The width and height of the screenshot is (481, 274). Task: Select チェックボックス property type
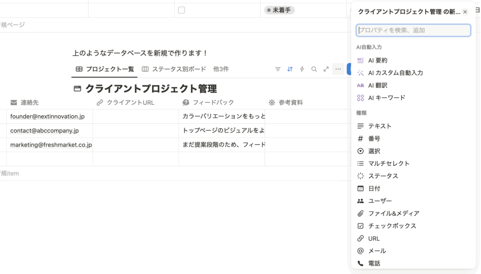point(392,226)
